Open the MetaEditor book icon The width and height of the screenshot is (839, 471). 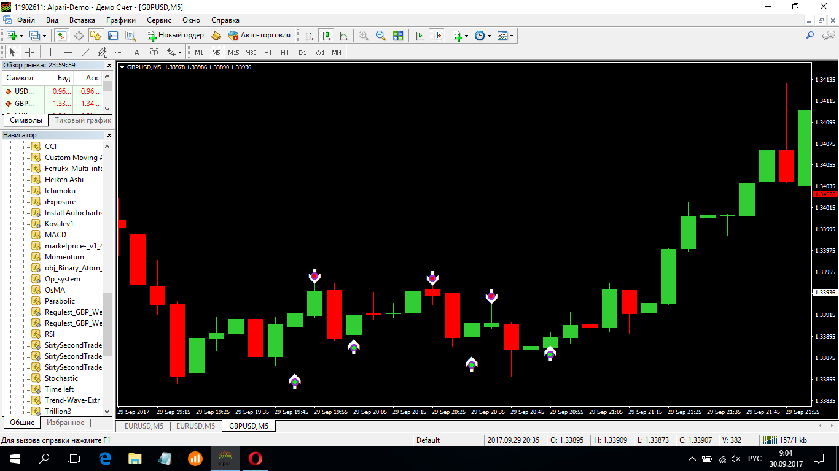216,36
